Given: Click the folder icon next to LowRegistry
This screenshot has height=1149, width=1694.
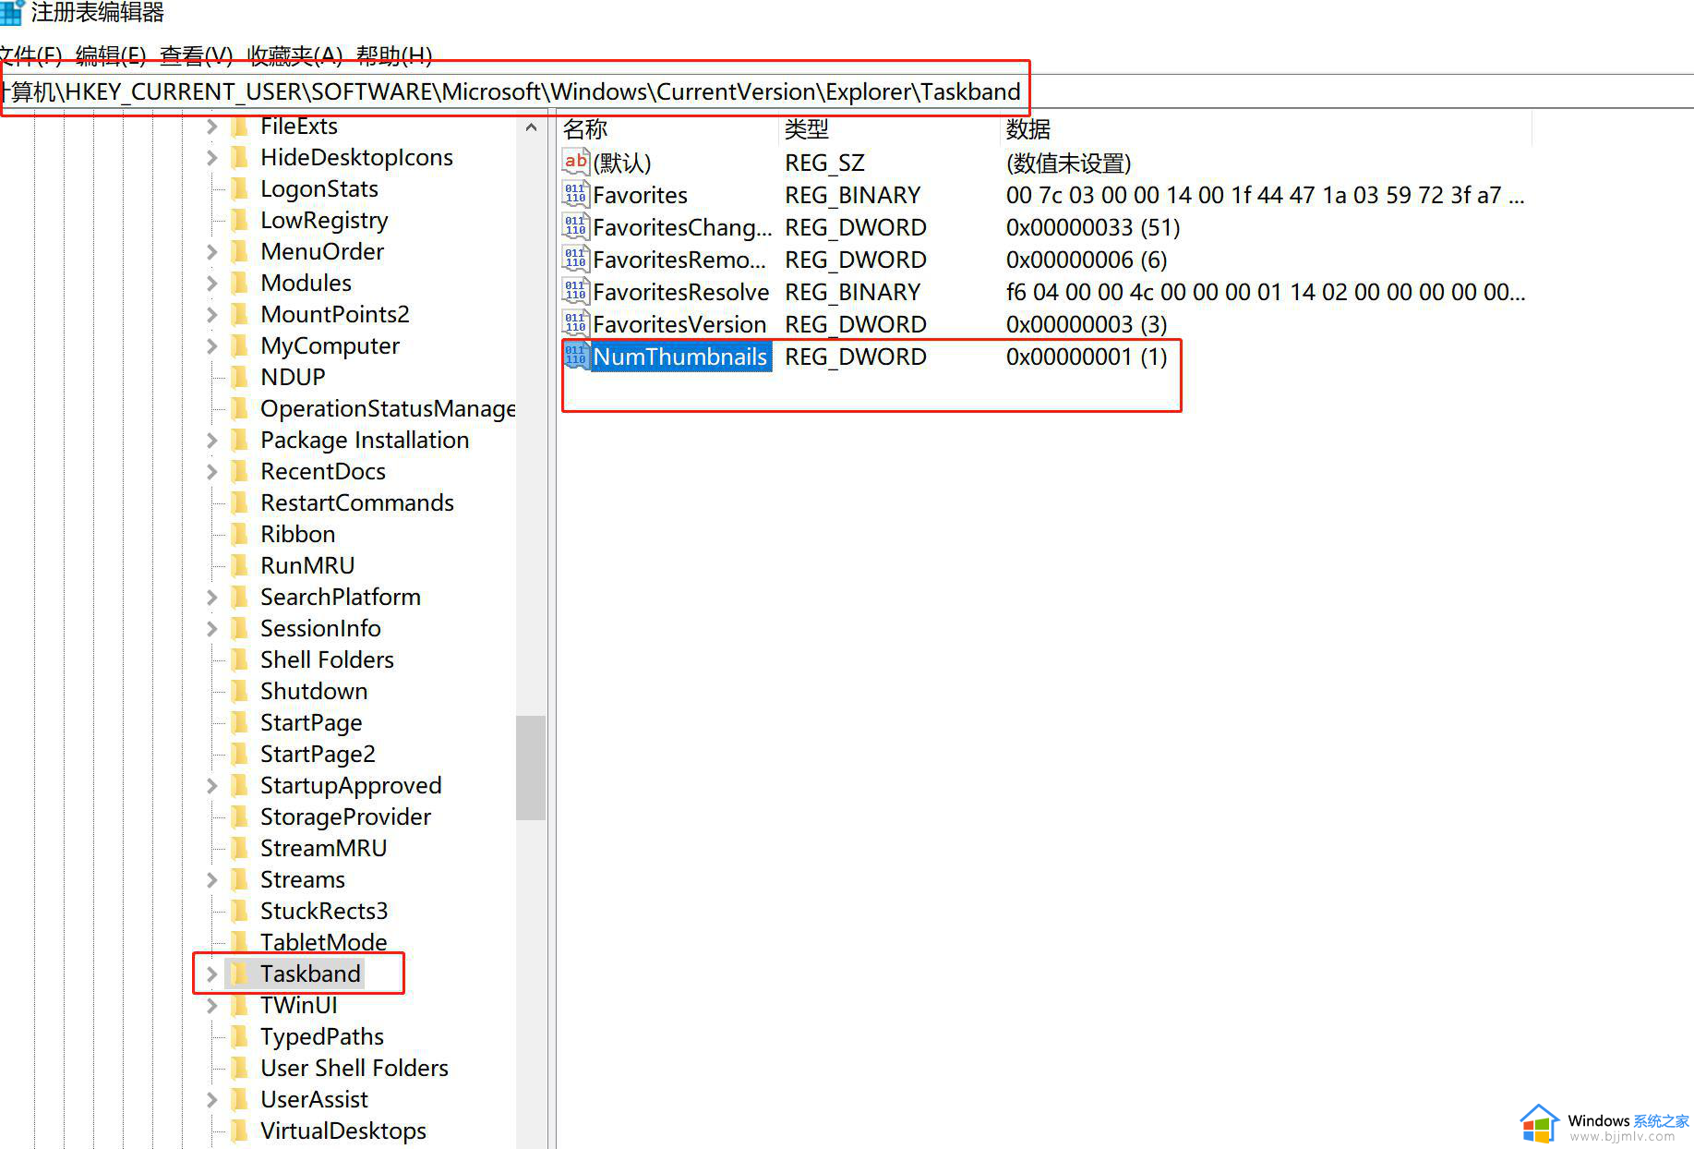Looking at the screenshot, I should pyautogui.click(x=239, y=221).
